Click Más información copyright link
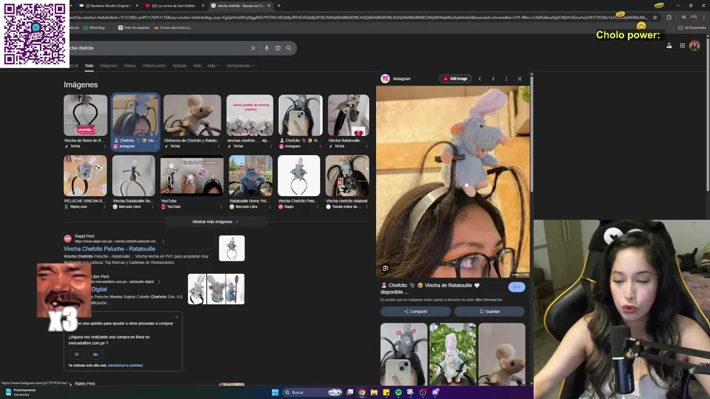Screen dimensions: 710x399 (489, 300)
